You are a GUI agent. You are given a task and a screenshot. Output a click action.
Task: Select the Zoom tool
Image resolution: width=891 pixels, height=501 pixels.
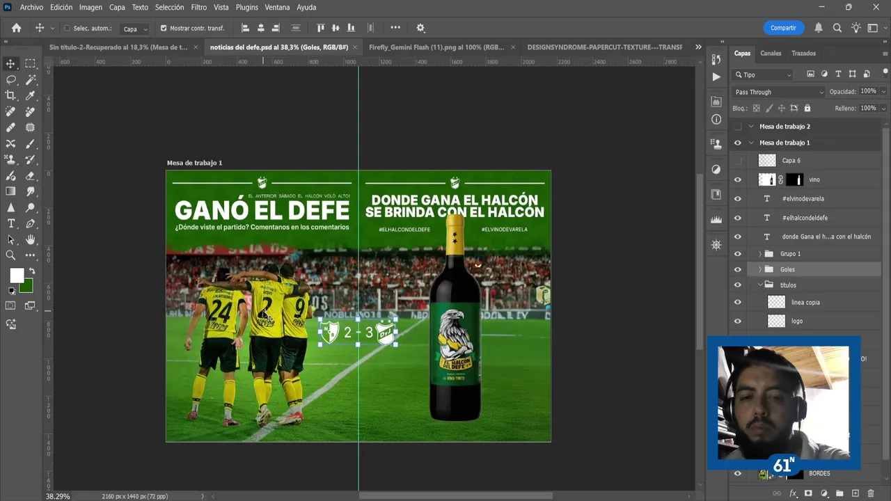click(10, 255)
